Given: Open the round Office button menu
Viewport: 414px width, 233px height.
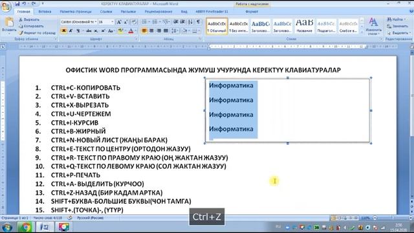Looking at the screenshot, I should (x=6, y=6).
